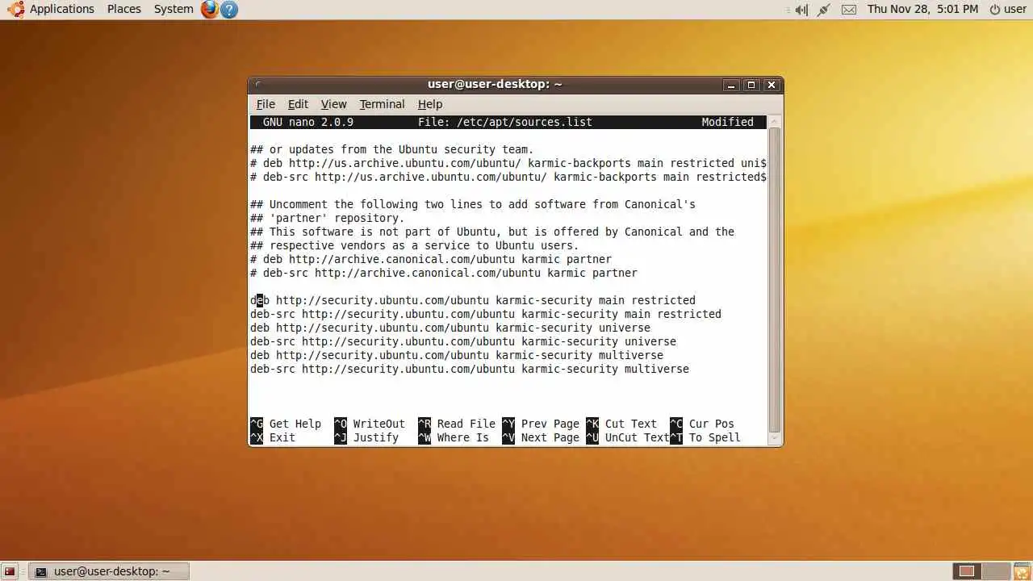The width and height of the screenshot is (1033, 581).
Task: Maximize the terminal window
Action: (751, 85)
